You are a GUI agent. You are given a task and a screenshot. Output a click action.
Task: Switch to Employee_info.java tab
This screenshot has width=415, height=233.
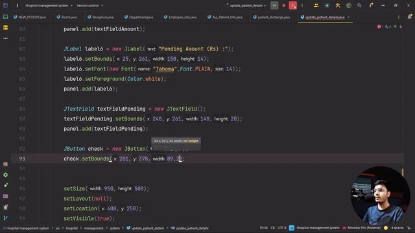point(180,17)
